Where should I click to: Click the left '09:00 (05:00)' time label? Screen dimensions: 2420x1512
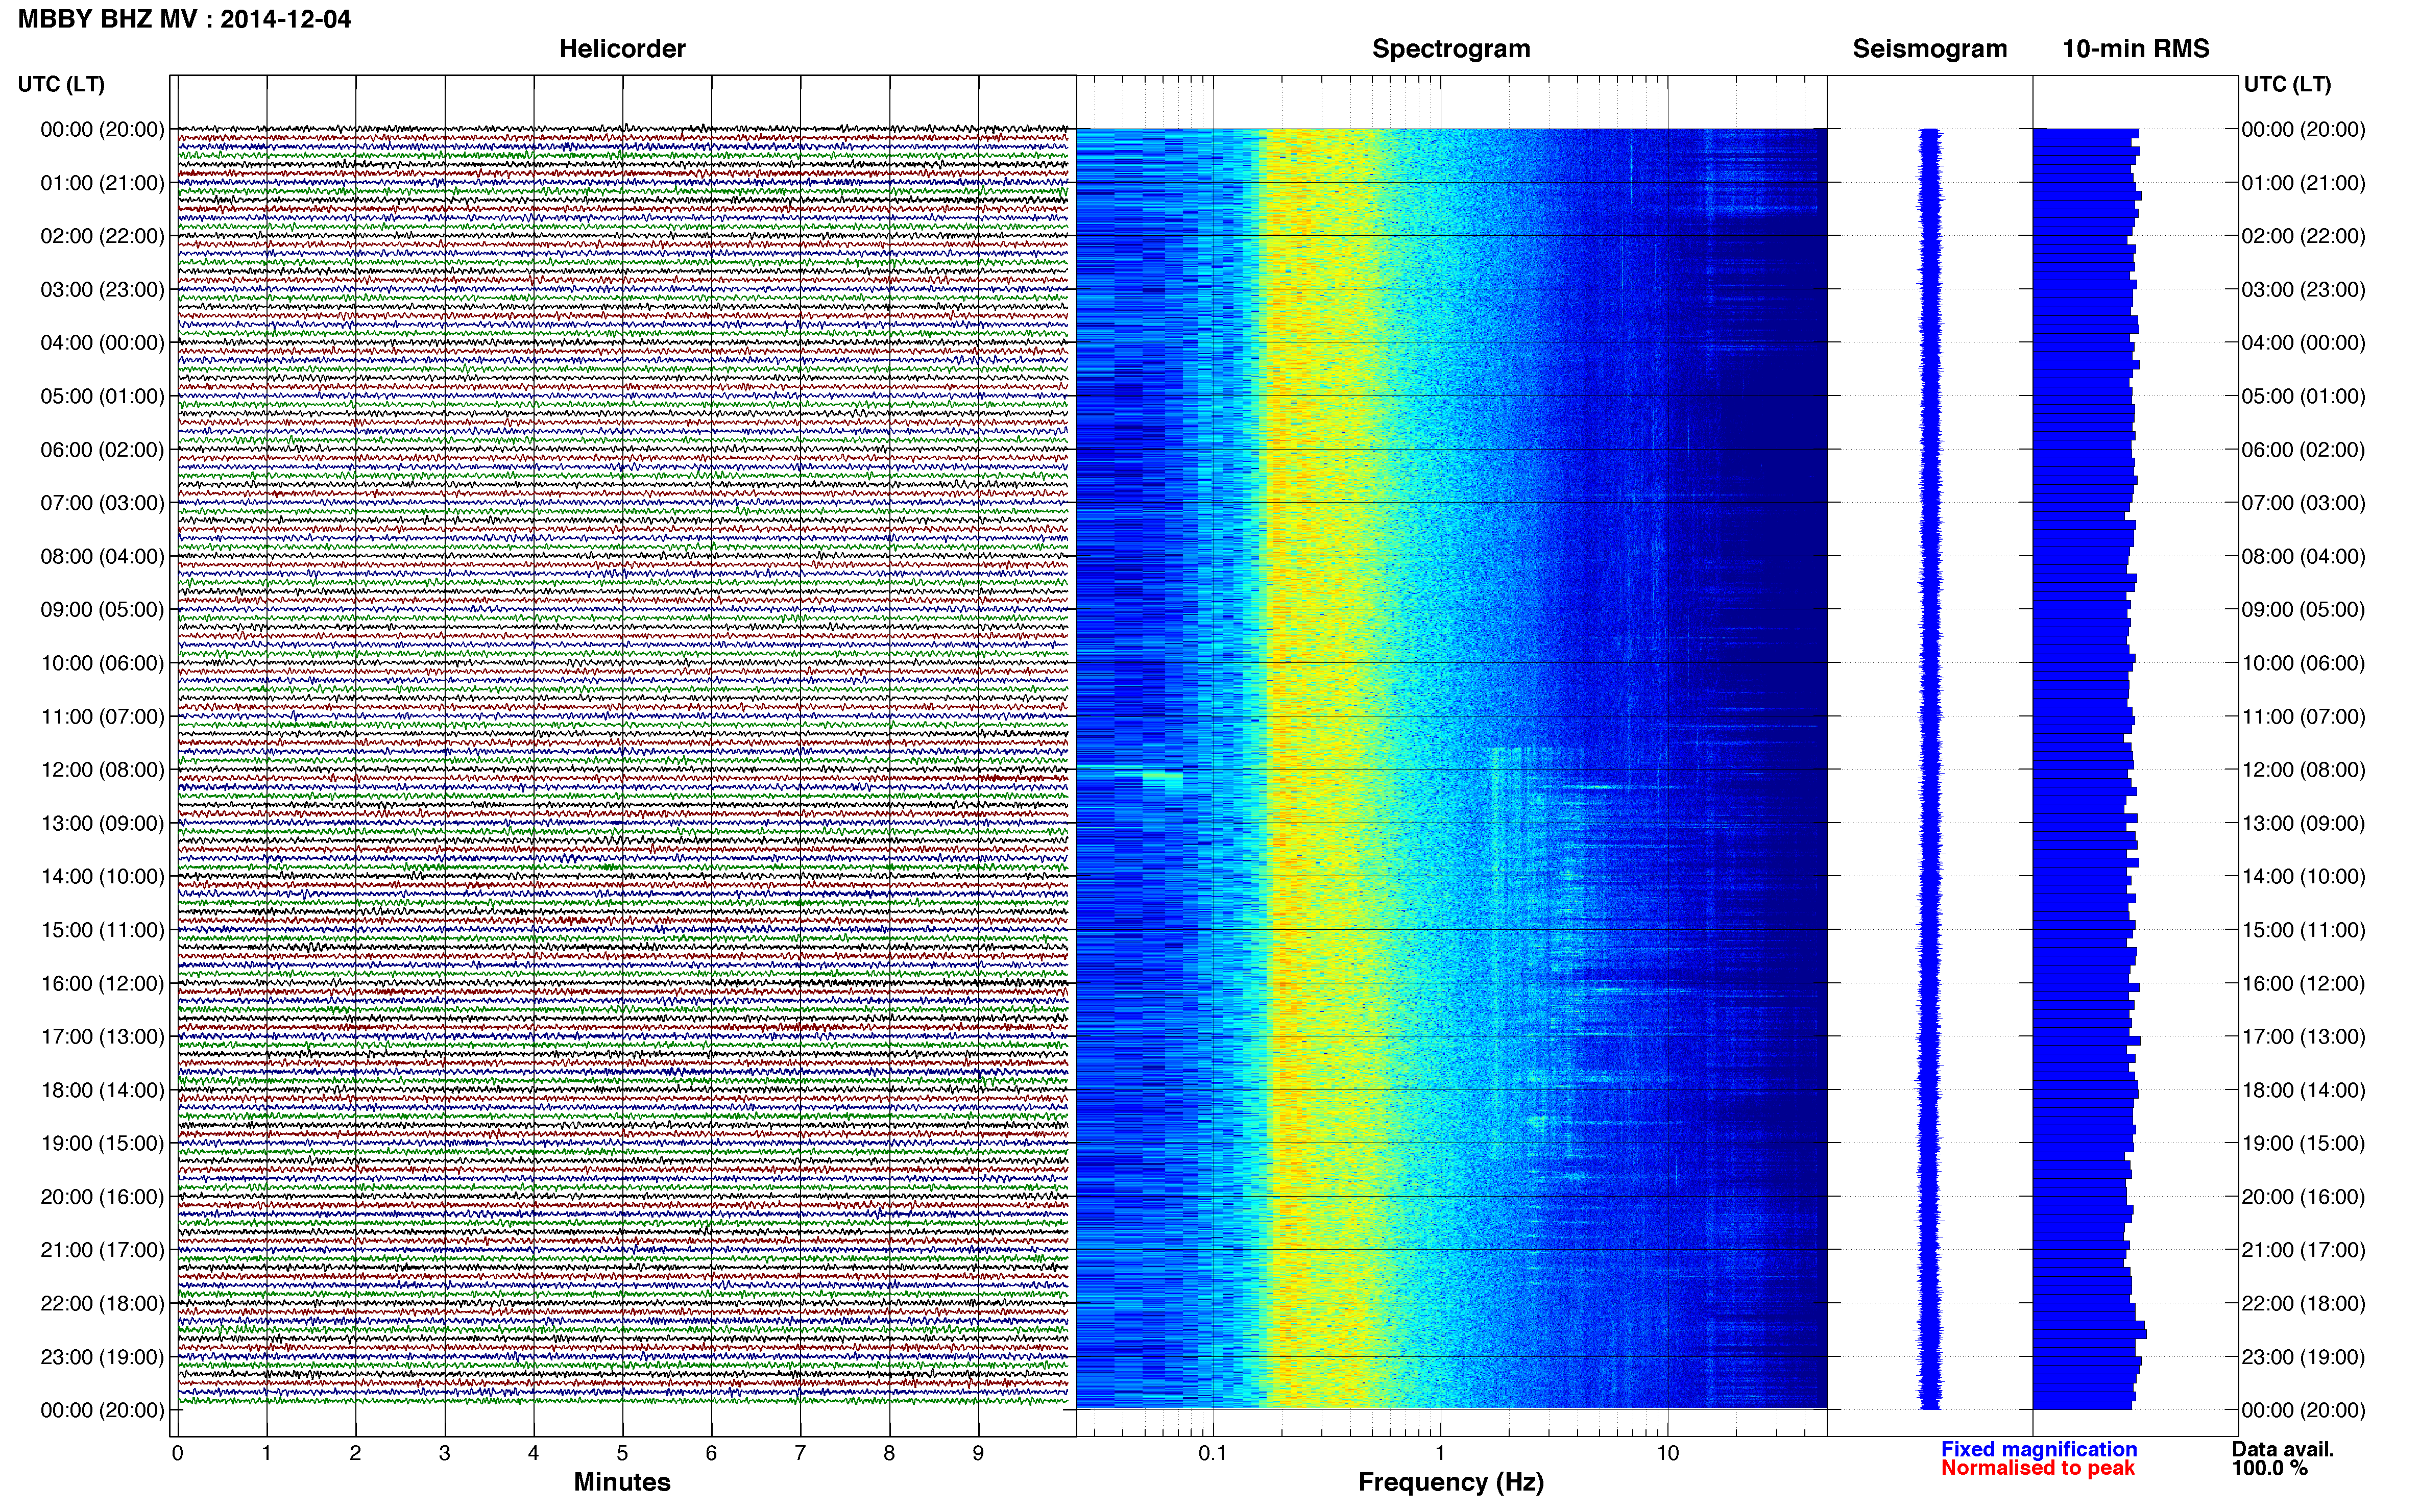point(102,609)
